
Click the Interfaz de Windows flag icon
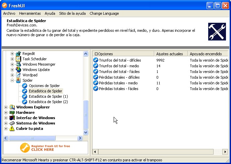(x=12, y=118)
